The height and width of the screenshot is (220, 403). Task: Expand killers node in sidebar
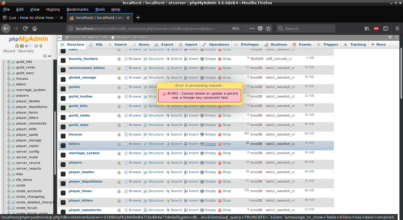point(9,84)
